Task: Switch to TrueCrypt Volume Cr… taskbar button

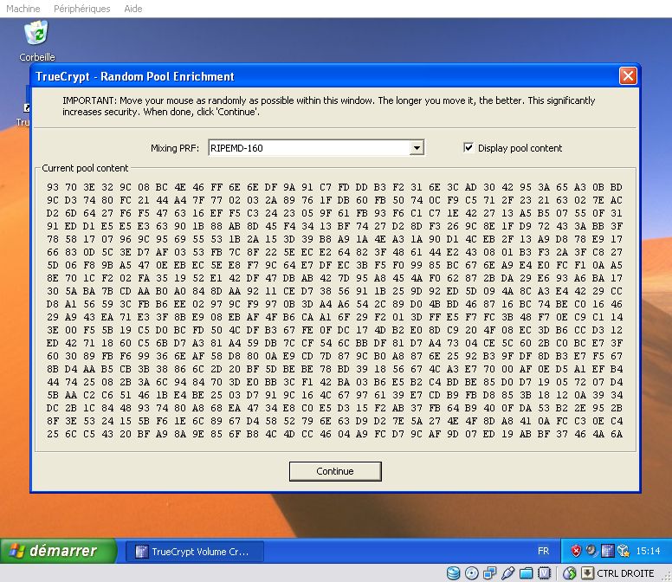Action: [195, 551]
